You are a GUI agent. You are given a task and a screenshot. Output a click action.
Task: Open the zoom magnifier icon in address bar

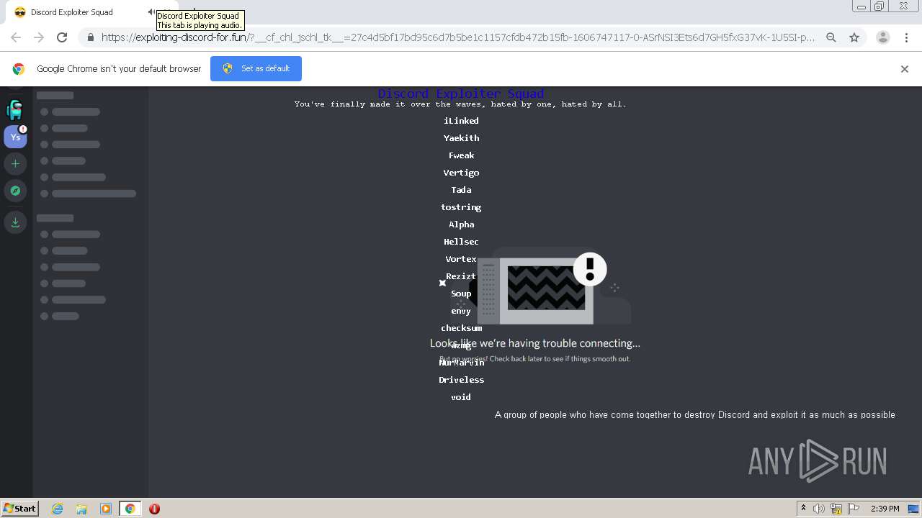pyautogui.click(x=831, y=37)
